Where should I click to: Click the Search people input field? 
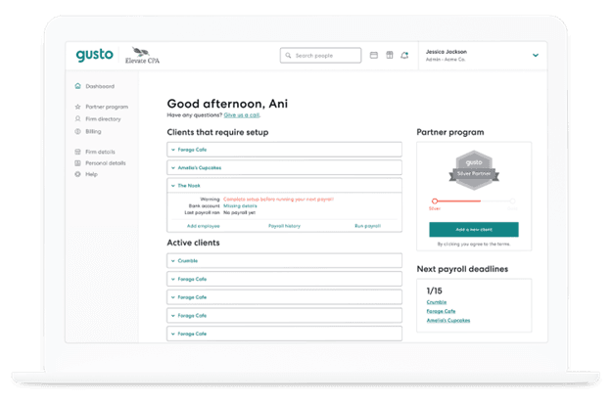(x=321, y=56)
